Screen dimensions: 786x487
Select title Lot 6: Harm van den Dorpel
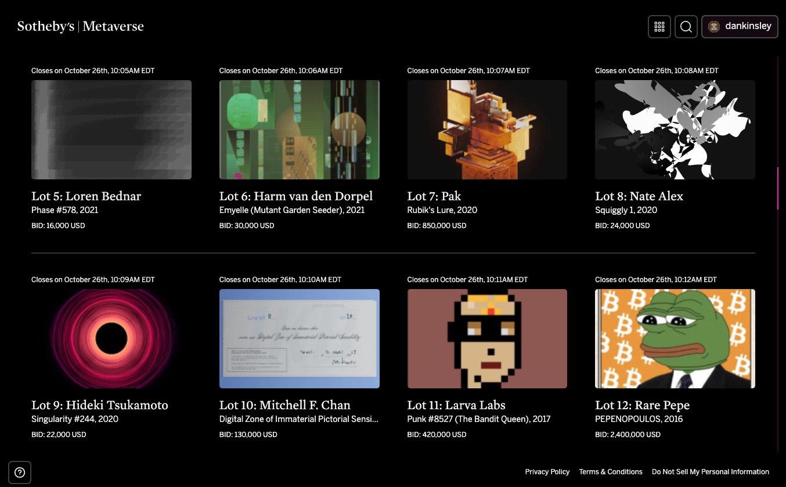click(x=296, y=196)
